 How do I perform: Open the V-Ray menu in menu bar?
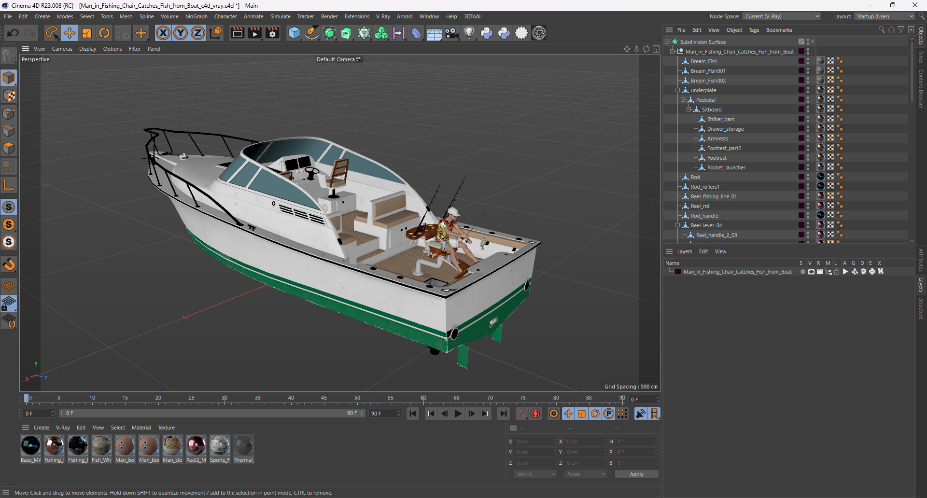click(x=383, y=16)
